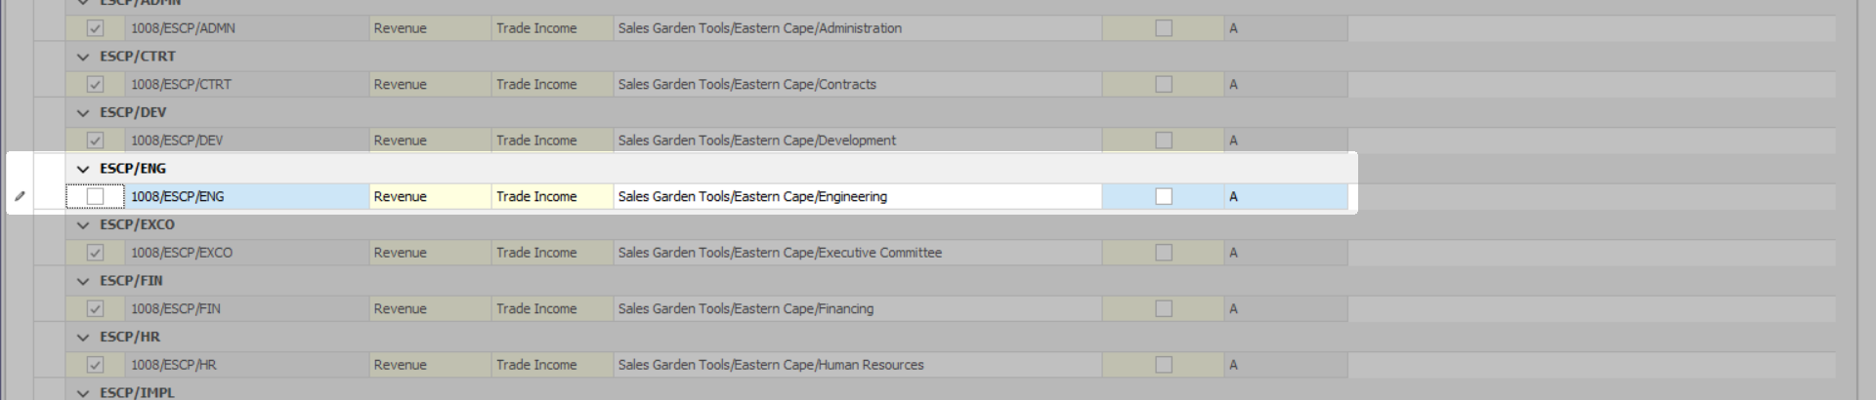Screen dimensions: 1876x400
Task: Collapse the ESCP/CTRT group
Action: [83, 57]
